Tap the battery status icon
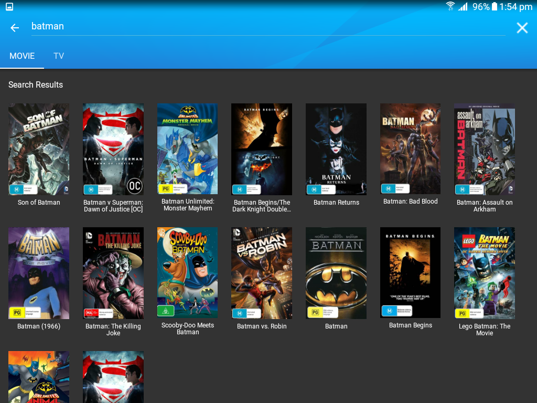This screenshot has height=403, width=537. [494, 6]
